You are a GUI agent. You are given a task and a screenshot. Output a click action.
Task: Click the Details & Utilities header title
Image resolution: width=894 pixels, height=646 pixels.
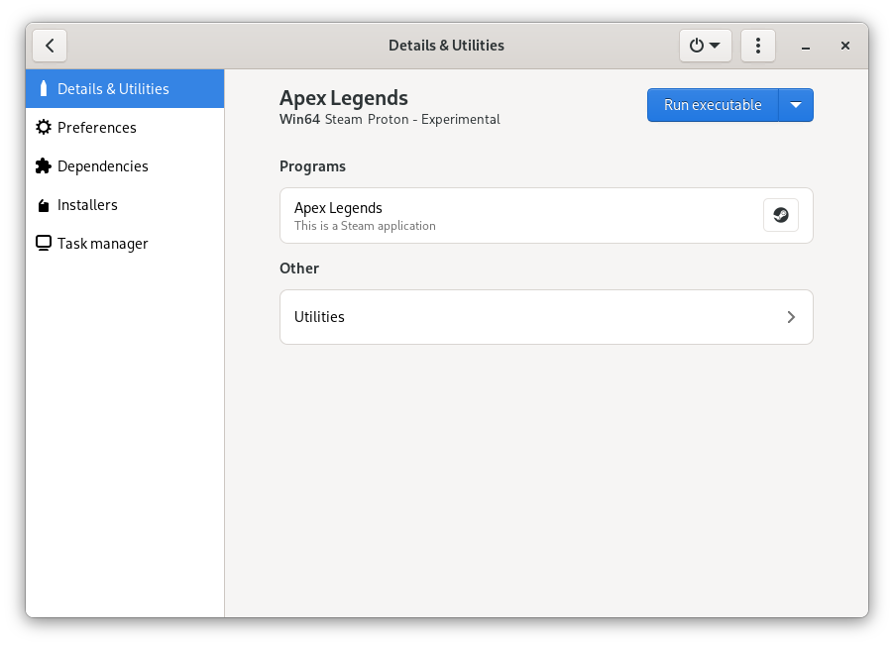tap(446, 46)
